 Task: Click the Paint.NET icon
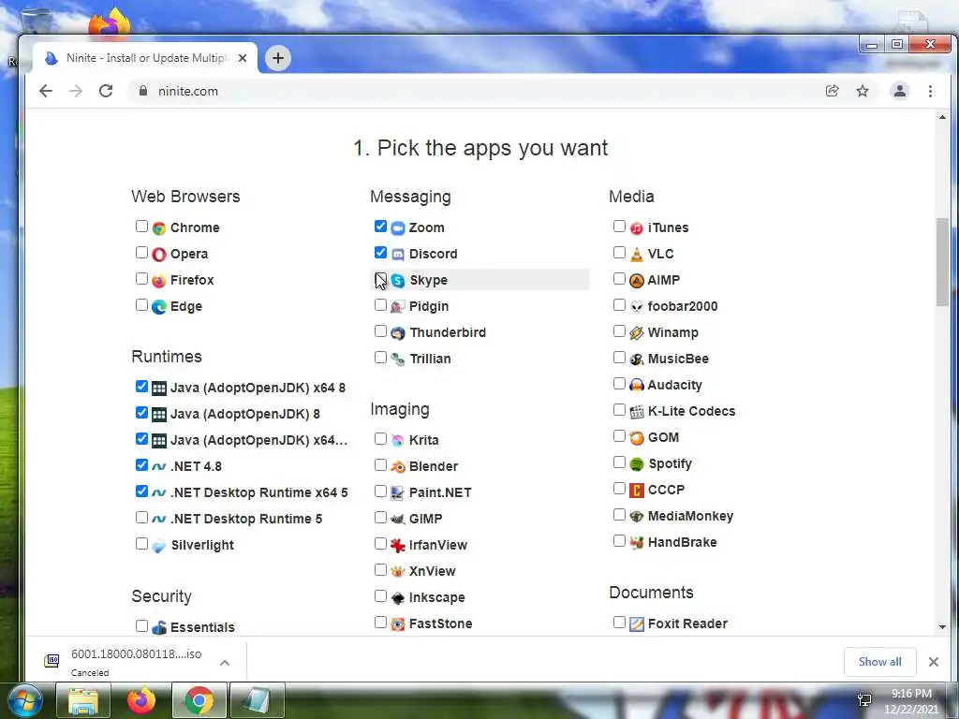pyautogui.click(x=397, y=492)
